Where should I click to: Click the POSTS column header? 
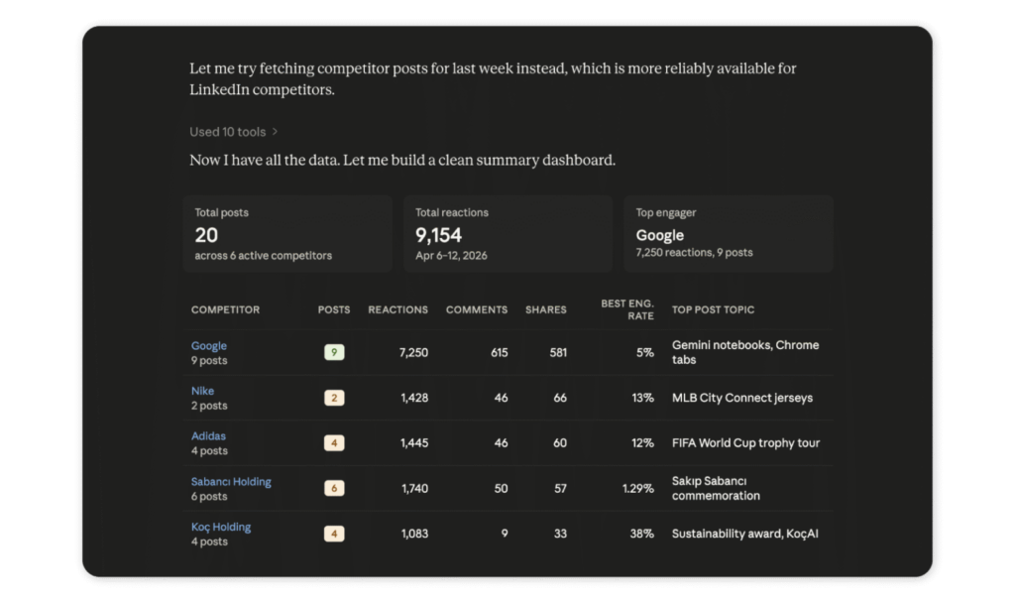(334, 309)
